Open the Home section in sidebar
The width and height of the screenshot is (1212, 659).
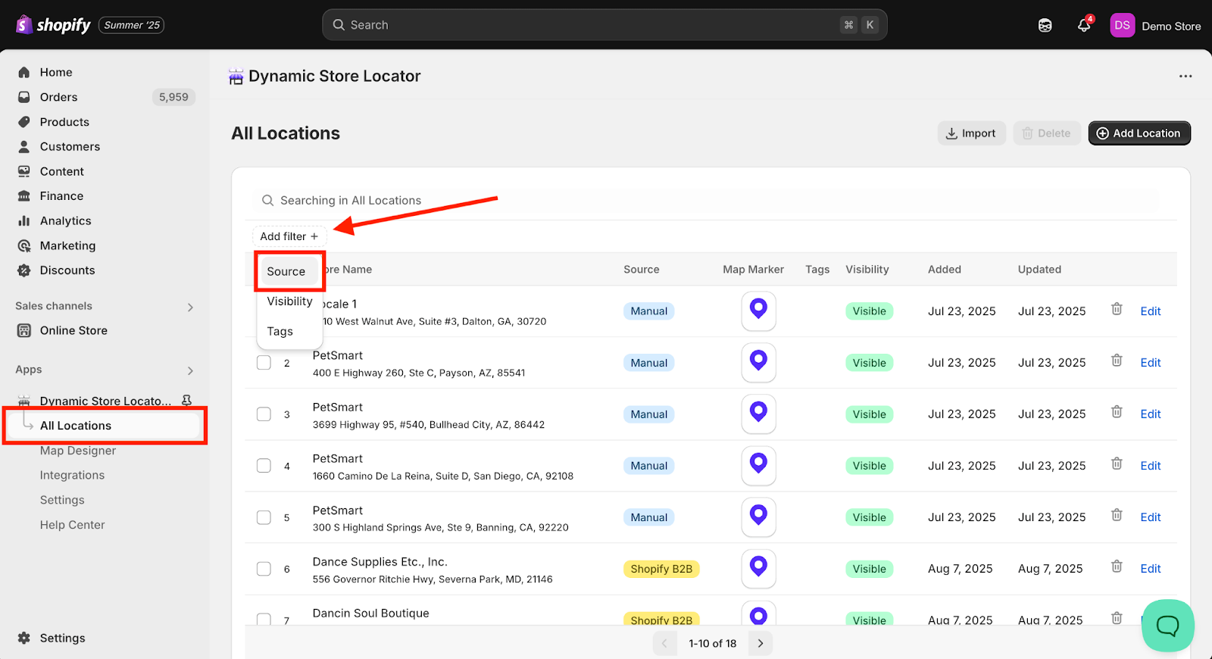point(56,72)
